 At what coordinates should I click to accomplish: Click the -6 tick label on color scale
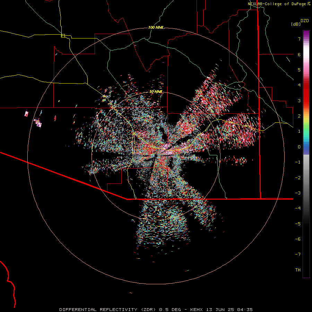[x=298, y=239]
